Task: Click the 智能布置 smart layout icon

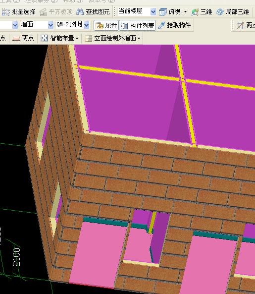Action: point(45,38)
